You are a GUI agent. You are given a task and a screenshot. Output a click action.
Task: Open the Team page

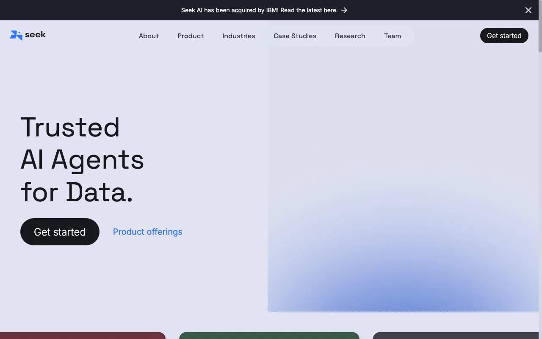393,36
